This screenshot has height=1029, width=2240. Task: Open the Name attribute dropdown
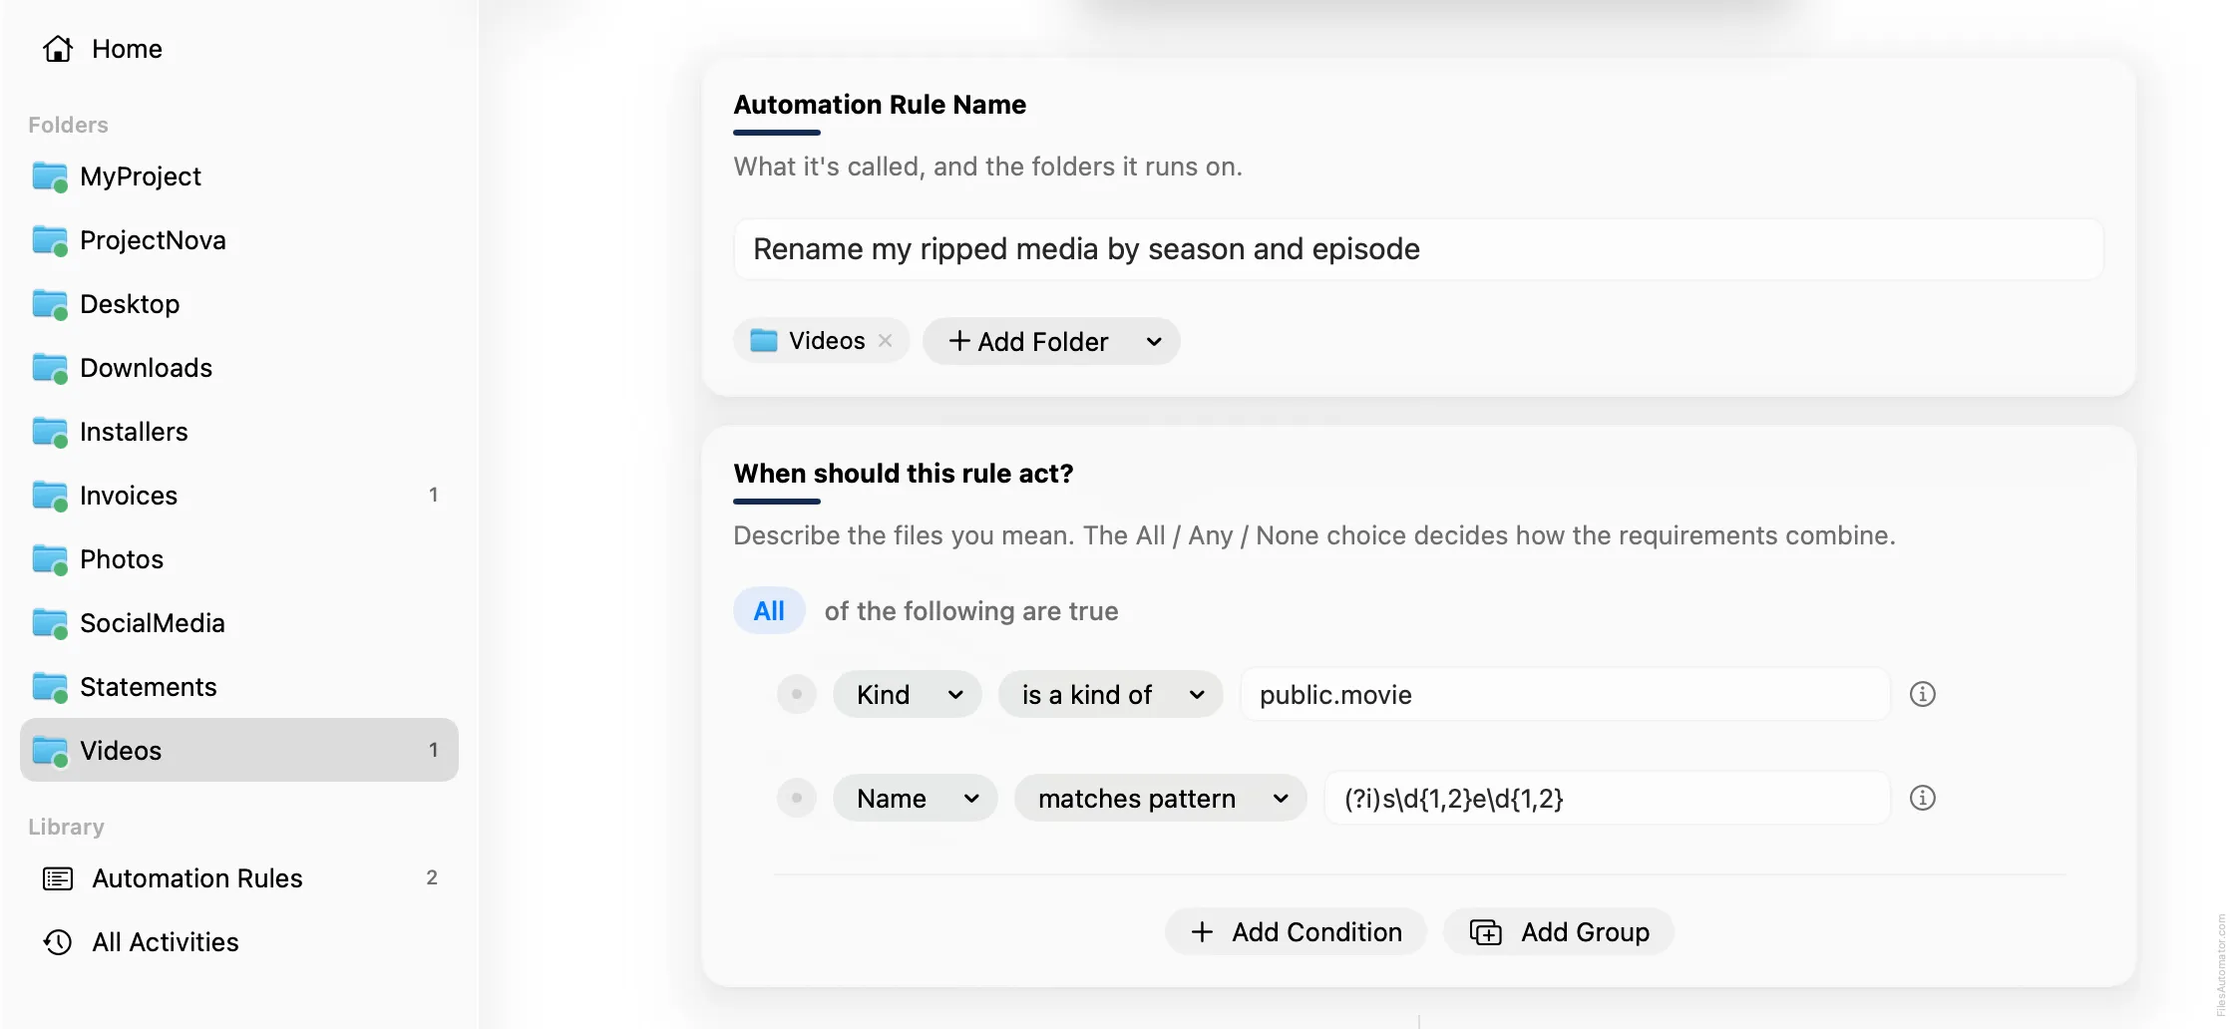pos(916,799)
